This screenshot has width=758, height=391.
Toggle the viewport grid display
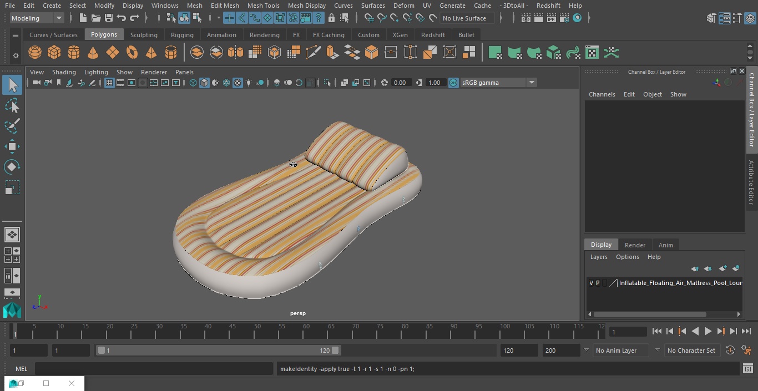point(109,83)
